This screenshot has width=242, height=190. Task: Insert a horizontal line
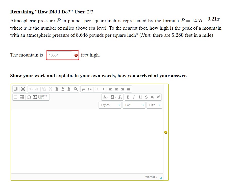click(16, 97)
